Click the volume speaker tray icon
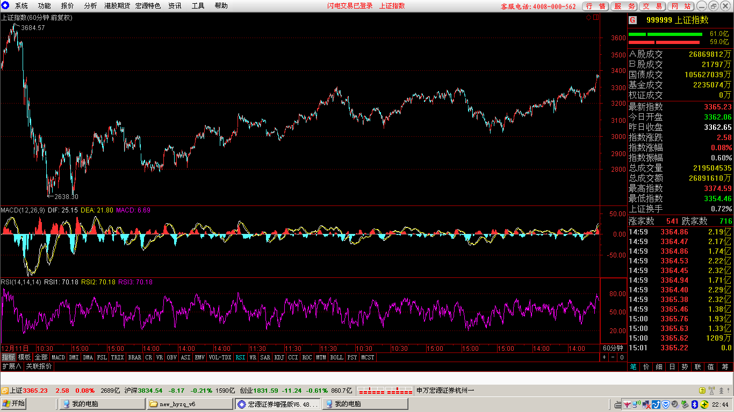Screen dimensions: 734x412 (675, 404)
